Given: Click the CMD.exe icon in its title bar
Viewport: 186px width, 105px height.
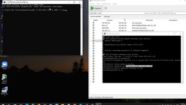Looking at the screenshot, I should pos(4,2).
